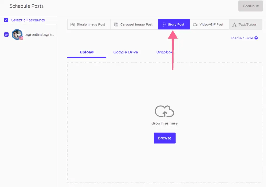The height and width of the screenshot is (187, 266).
Task: Select the Text/Status post type tab
Action: 245,25
